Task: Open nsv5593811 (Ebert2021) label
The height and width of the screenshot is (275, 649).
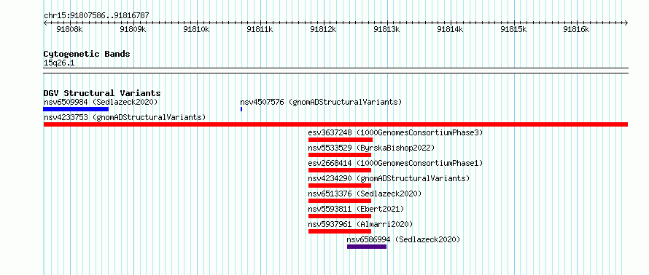Action: (x=356, y=209)
